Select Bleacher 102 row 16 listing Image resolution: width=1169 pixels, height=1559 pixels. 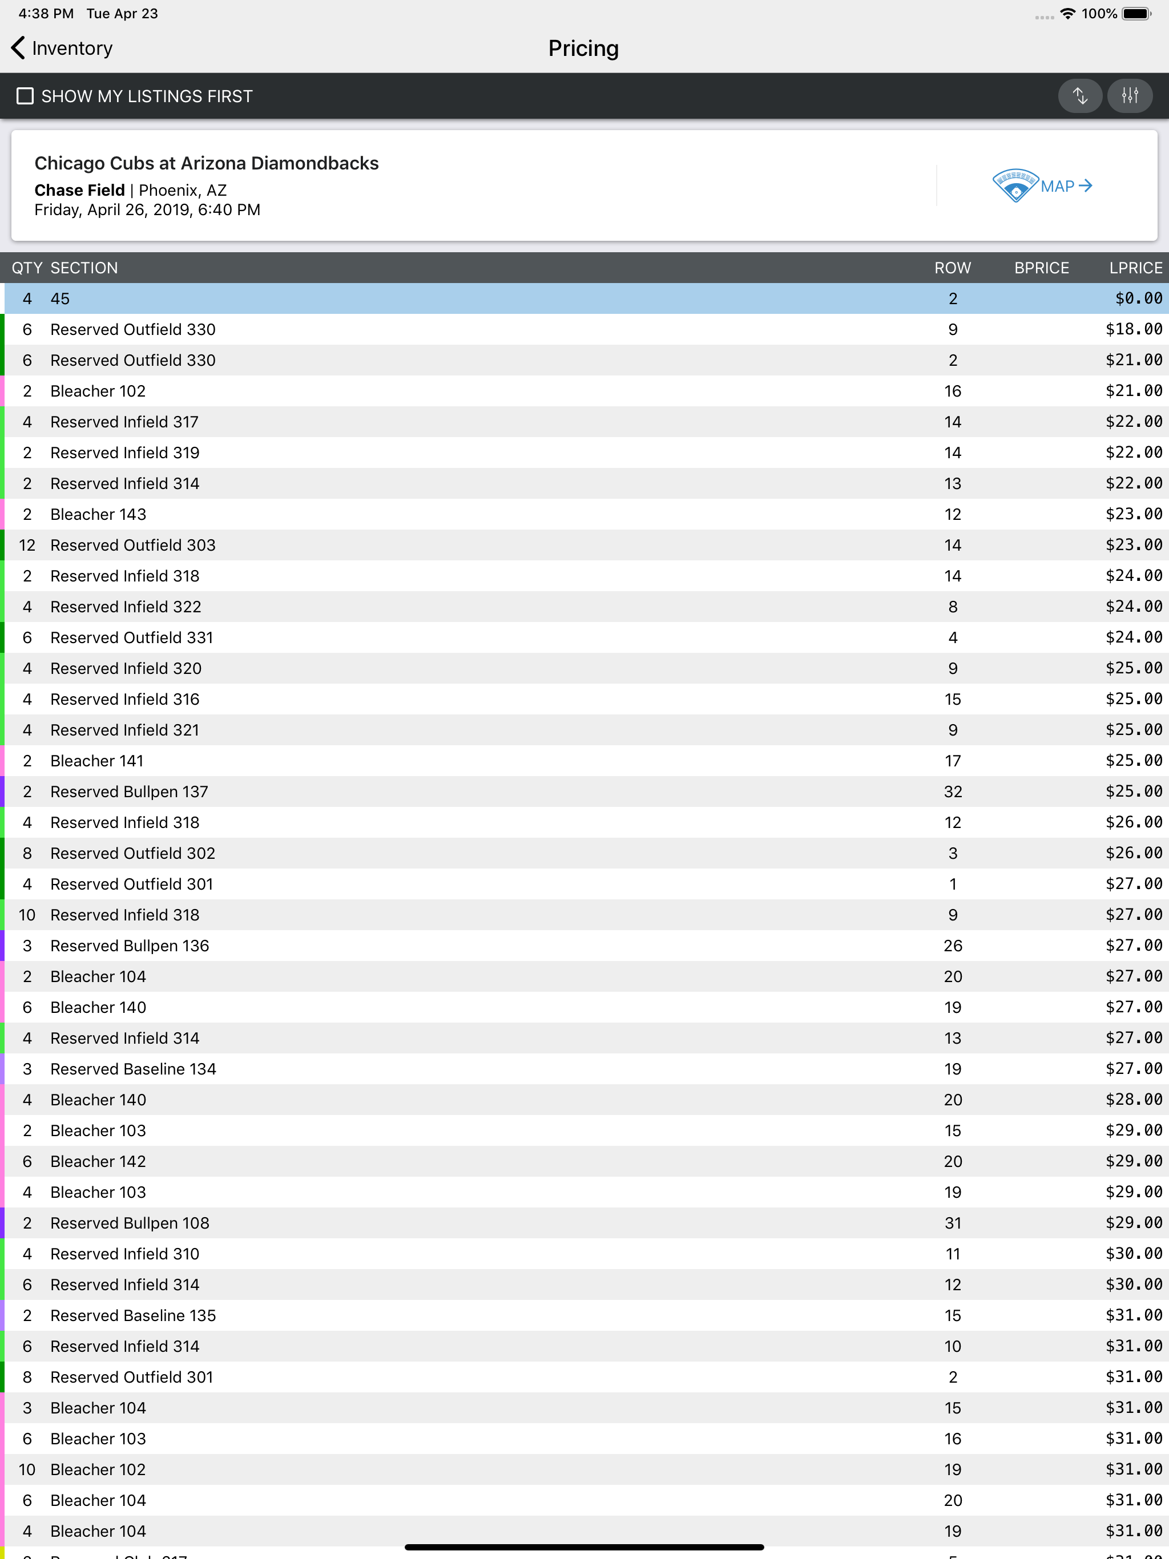(584, 391)
